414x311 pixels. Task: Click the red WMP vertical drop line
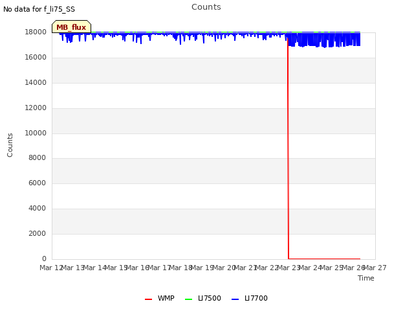pyautogui.click(x=288, y=148)
